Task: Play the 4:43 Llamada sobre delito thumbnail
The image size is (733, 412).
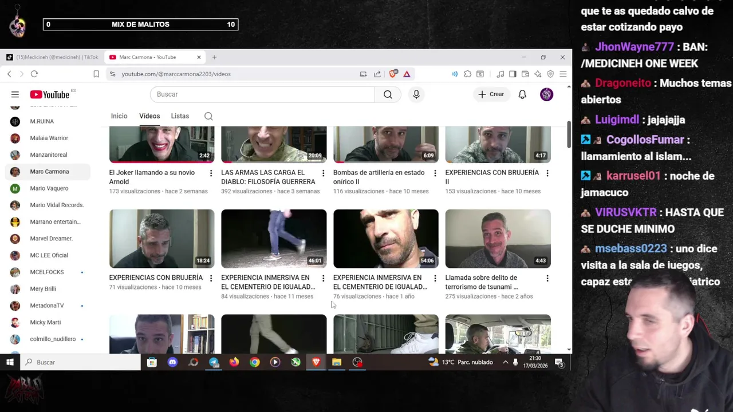Action: (498, 239)
